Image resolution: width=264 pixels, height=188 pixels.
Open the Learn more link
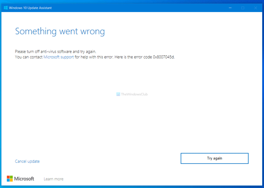(54, 179)
